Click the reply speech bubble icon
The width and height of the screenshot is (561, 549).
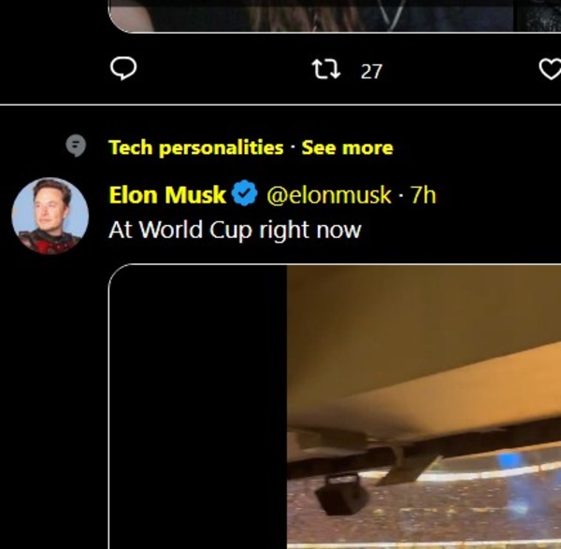pyautogui.click(x=123, y=68)
